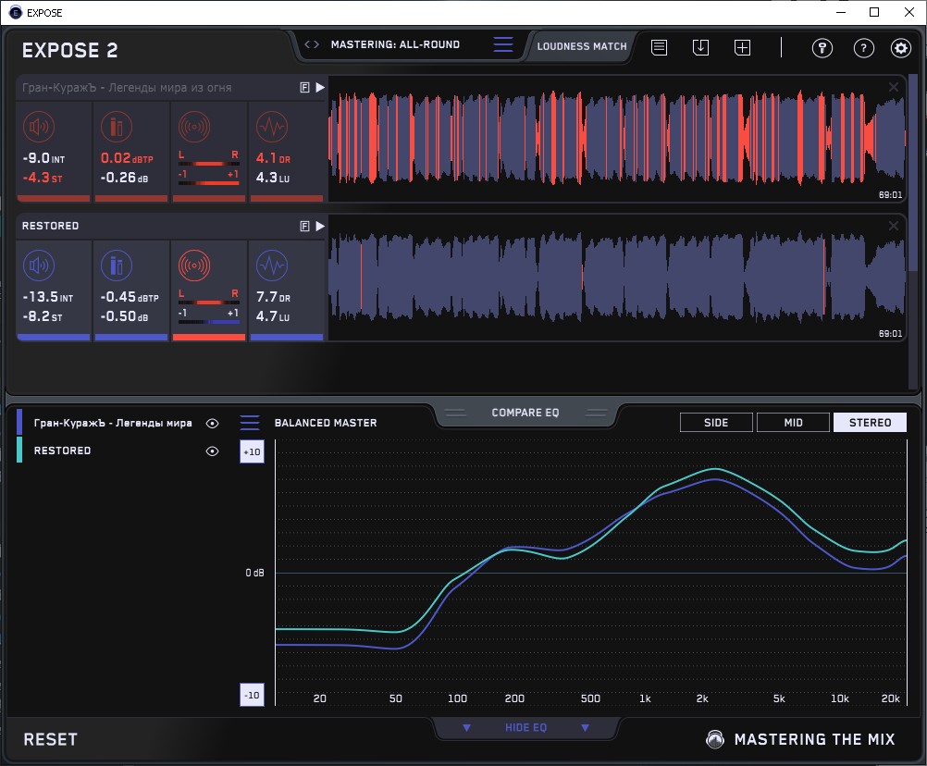This screenshot has width=927, height=766.
Task: Click the export download icon
Action: pos(700,48)
